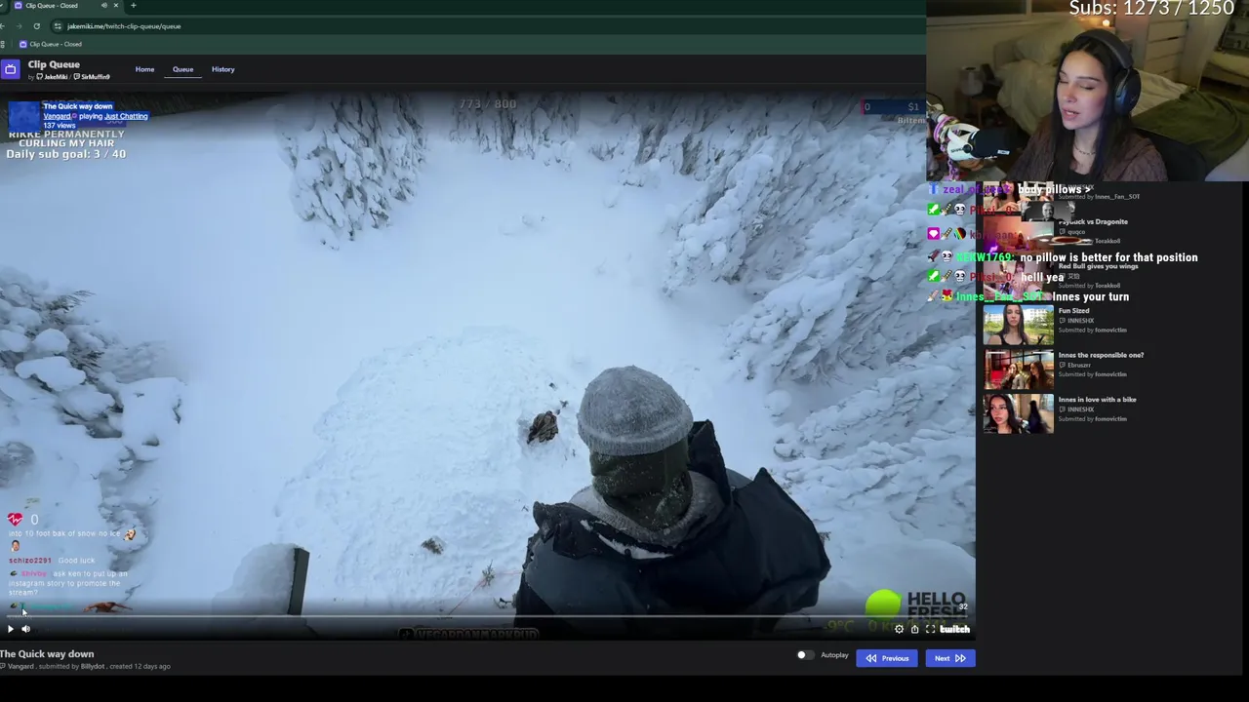Viewport: 1249px width, 702px height.
Task: Open 'Psyduck vs Dragonite' queued clip title
Action: (x=1093, y=222)
